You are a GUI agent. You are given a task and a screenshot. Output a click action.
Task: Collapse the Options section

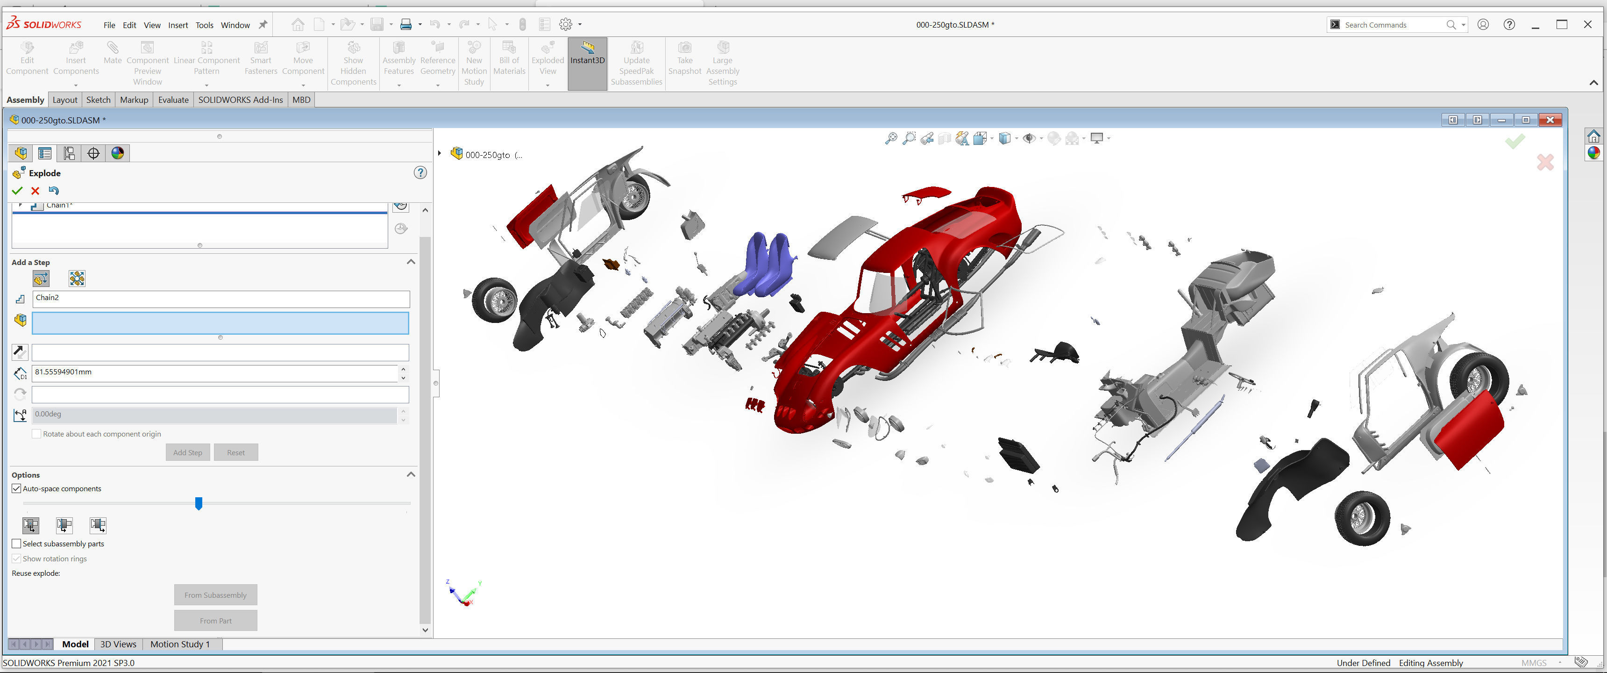pos(411,475)
